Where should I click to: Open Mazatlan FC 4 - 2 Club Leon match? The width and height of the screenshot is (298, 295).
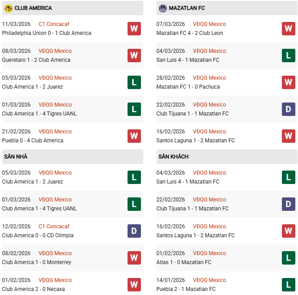(190, 33)
